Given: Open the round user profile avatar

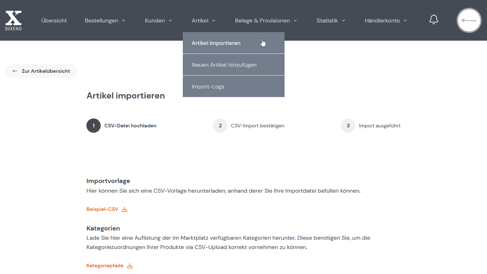Looking at the screenshot, I should point(469,20).
